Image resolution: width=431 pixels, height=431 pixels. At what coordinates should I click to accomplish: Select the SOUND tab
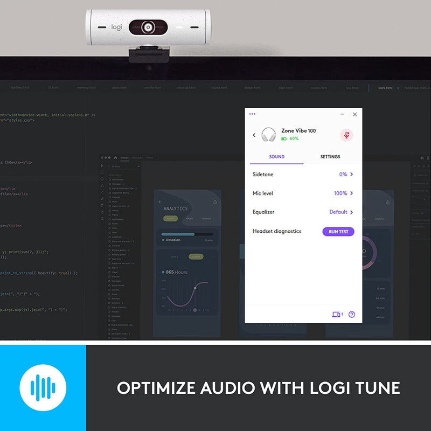[x=276, y=157]
